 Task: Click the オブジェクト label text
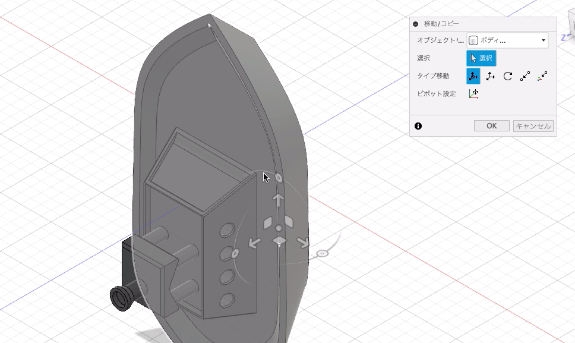pyautogui.click(x=440, y=40)
